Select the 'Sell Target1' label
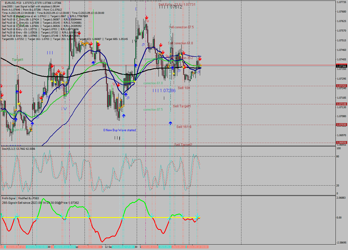The height and width of the screenshot is (250, 348). (182, 106)
